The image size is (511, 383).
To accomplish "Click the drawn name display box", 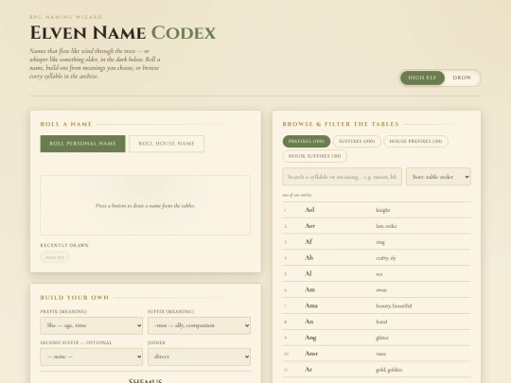I will (146, 205).
